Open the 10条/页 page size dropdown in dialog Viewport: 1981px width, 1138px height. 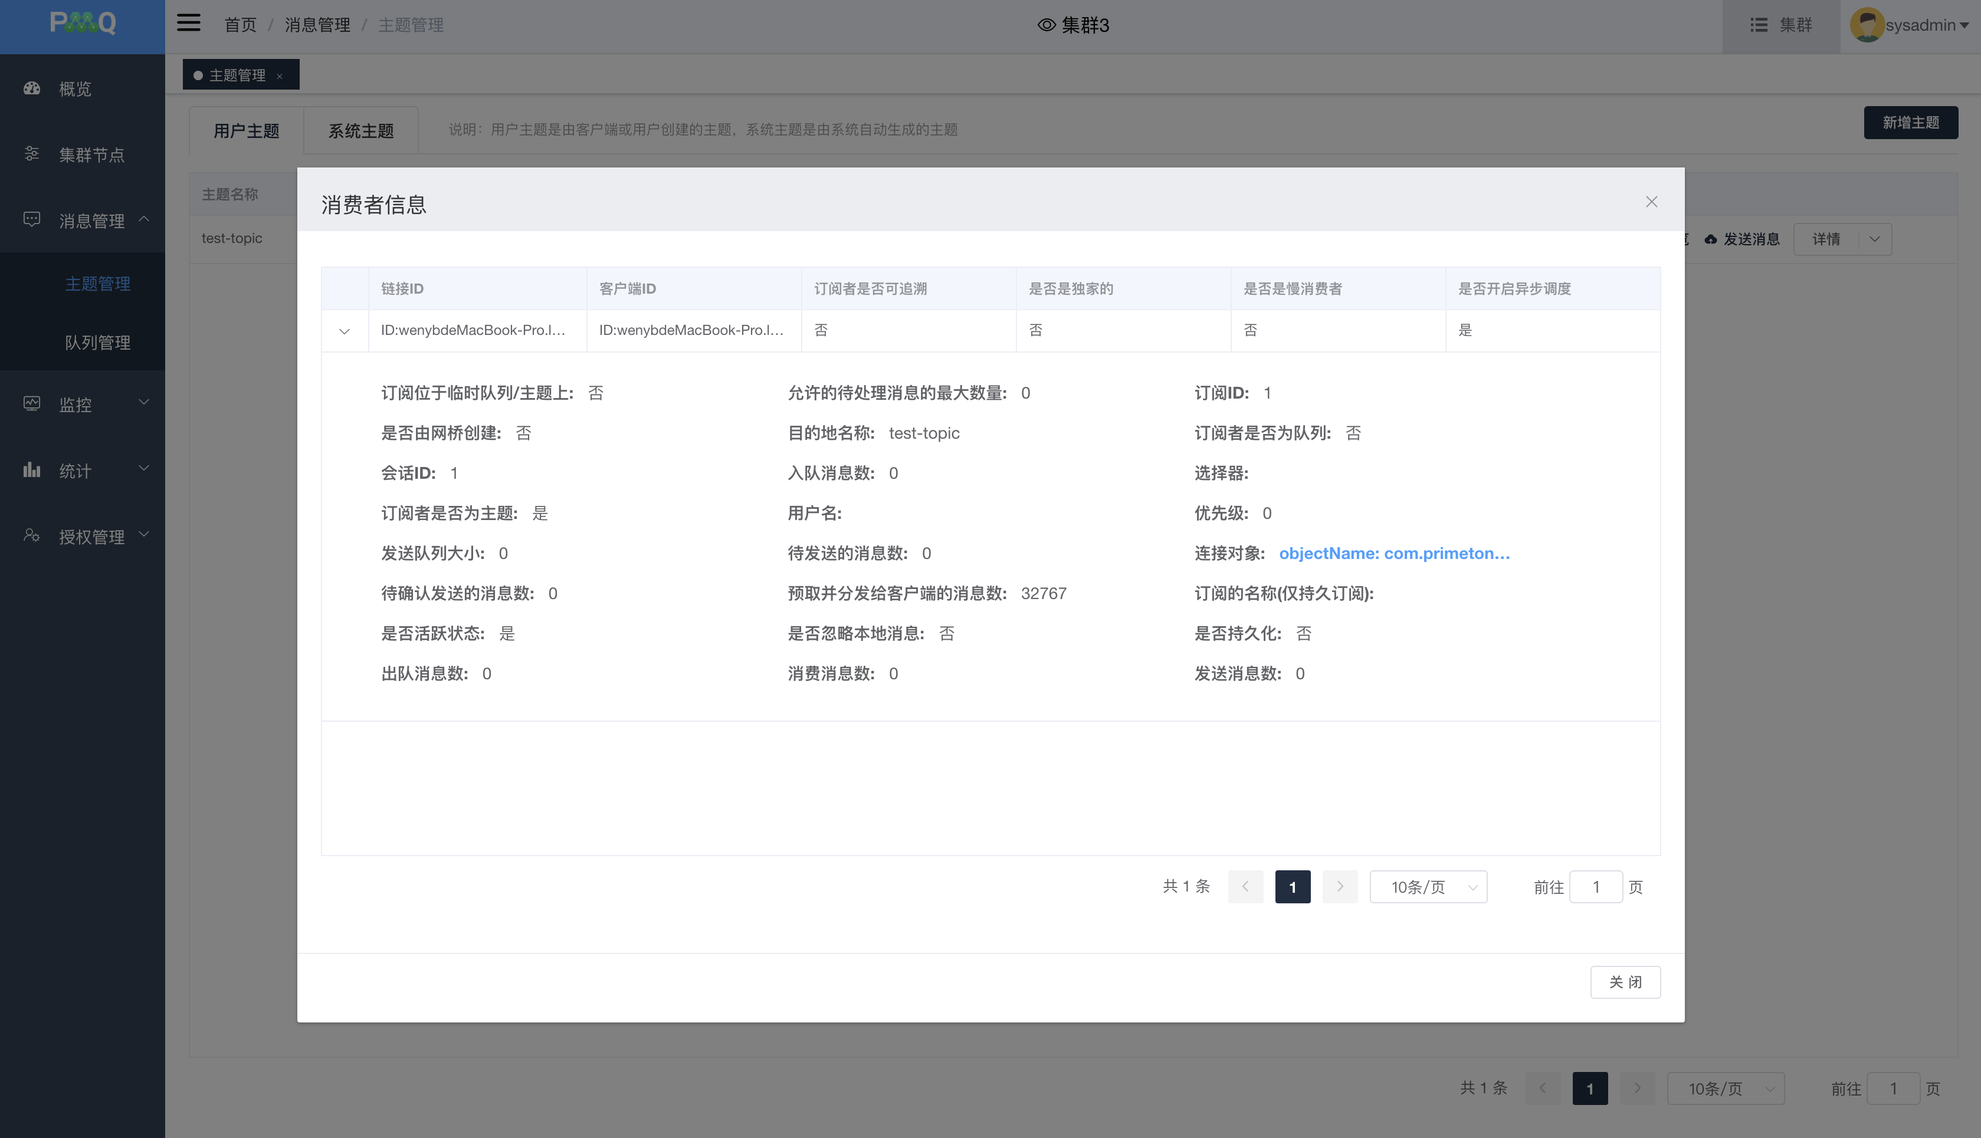1428,887
